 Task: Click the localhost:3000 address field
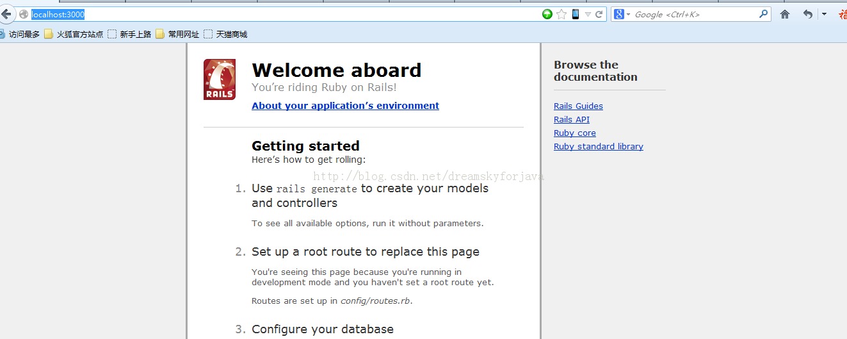click(x=282, y=14)
